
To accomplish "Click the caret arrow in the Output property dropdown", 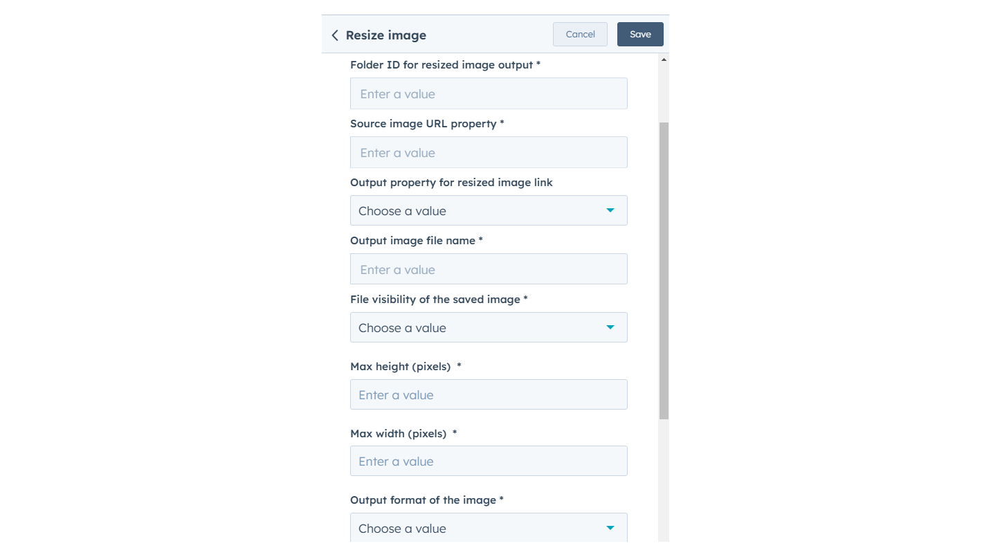I will tap(610, 210).
